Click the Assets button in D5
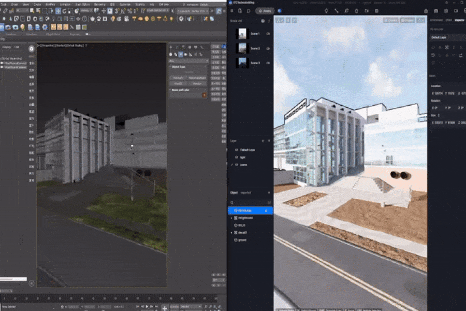 (x=265, y=11)
